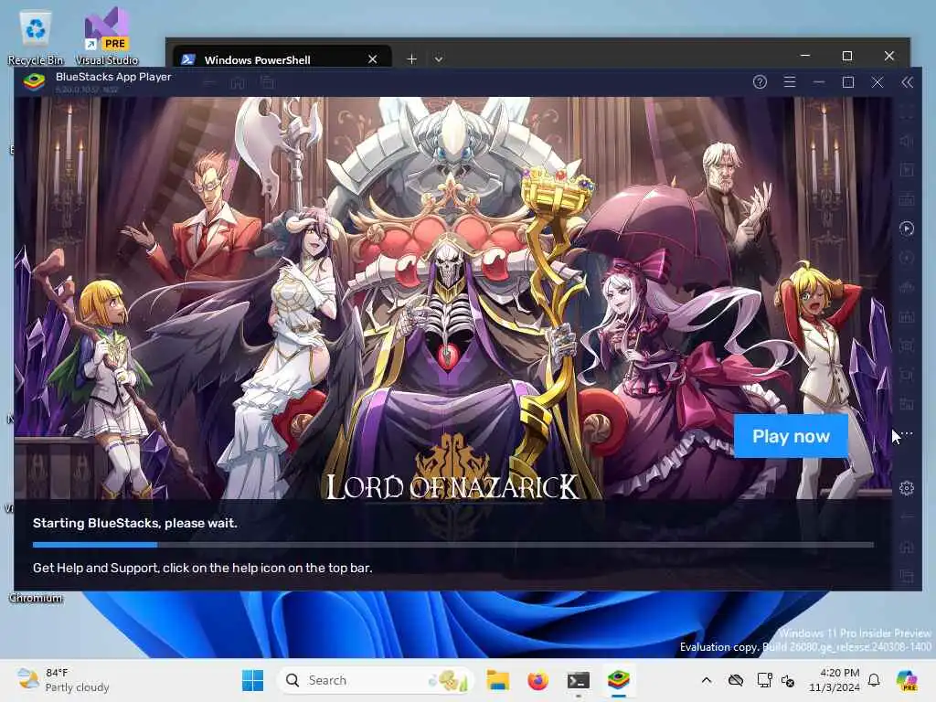
Task: Open BlueStacks settings gear icon
Action: pyautogui.click(x=906, y=488)
